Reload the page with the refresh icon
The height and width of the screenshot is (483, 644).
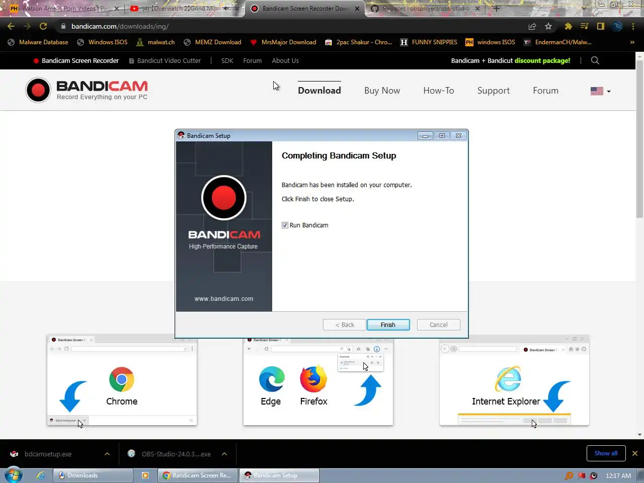[x=43, y=26]
